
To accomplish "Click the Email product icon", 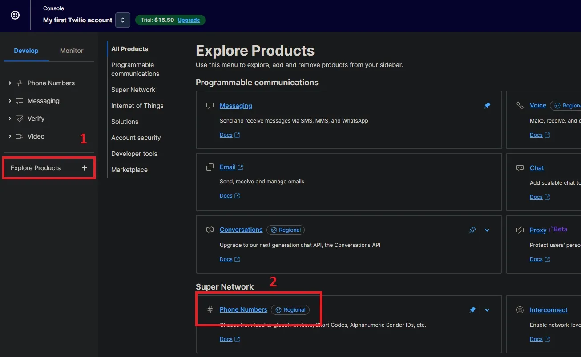I will [210, 167].
